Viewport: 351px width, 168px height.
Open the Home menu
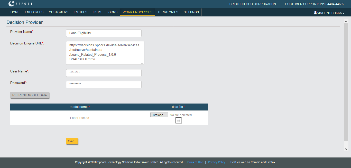[x=15, y=12]
